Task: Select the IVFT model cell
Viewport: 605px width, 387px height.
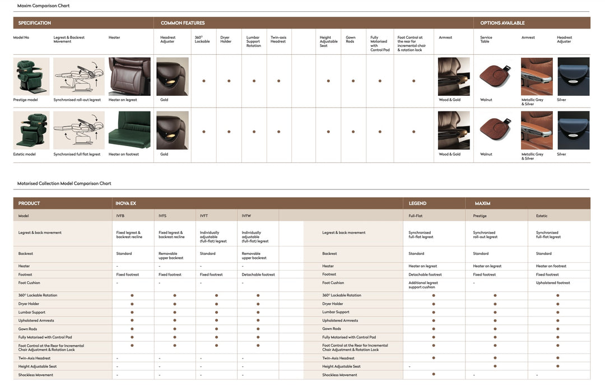Action: pyautogui.click(x=216, y=216)
